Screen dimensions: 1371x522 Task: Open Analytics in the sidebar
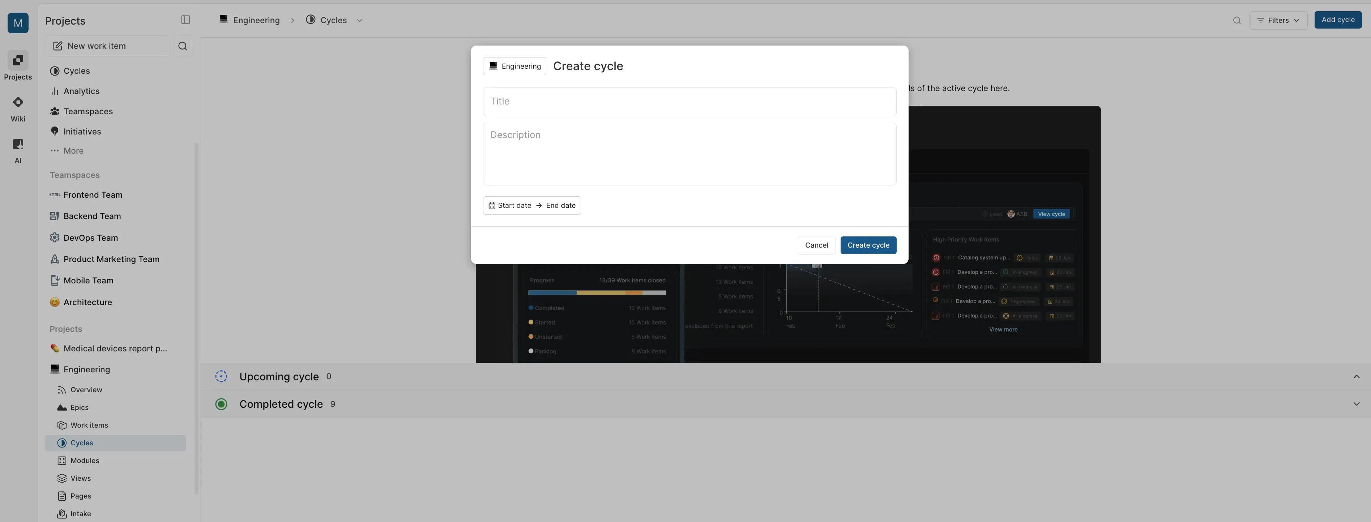[81, 91]
